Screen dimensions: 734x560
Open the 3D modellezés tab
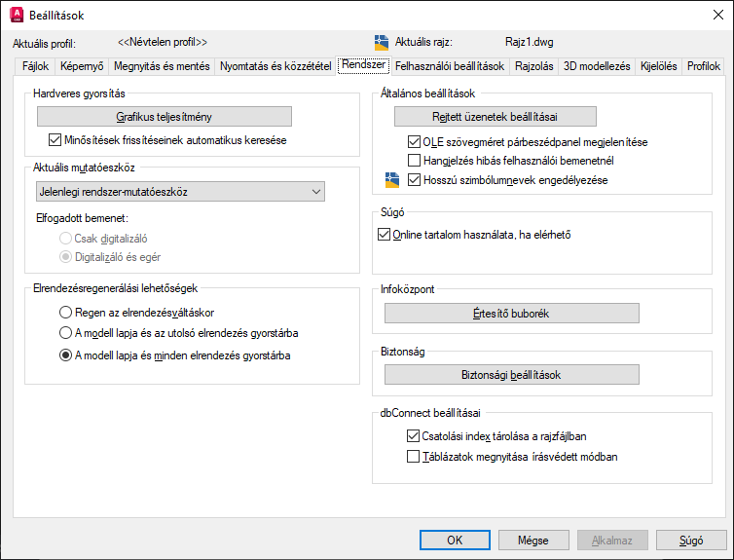(x=597, y=67)
